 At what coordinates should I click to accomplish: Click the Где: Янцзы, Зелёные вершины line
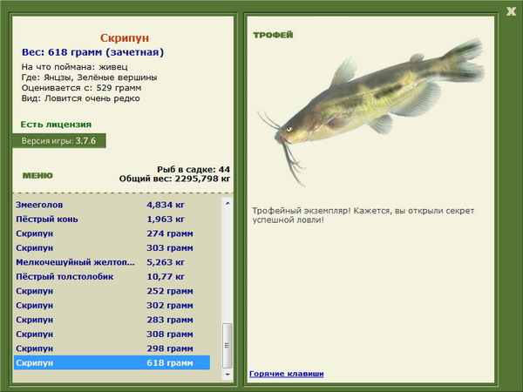89,78
